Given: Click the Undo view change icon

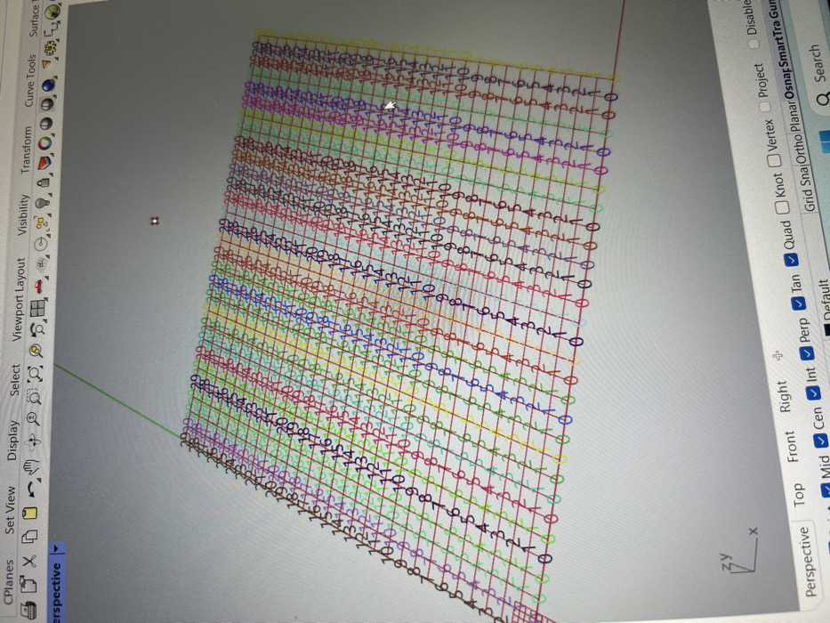Looking at the screenshot, I should point(37,329).
